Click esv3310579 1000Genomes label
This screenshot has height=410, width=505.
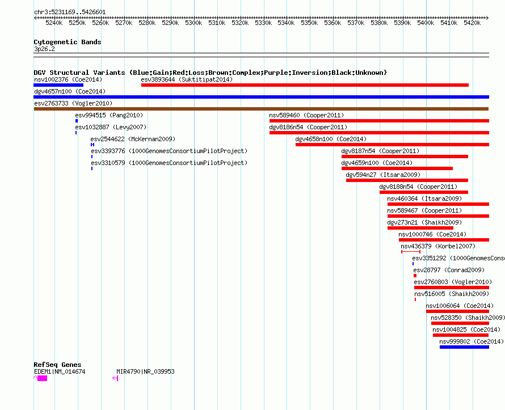pos(169,163)
